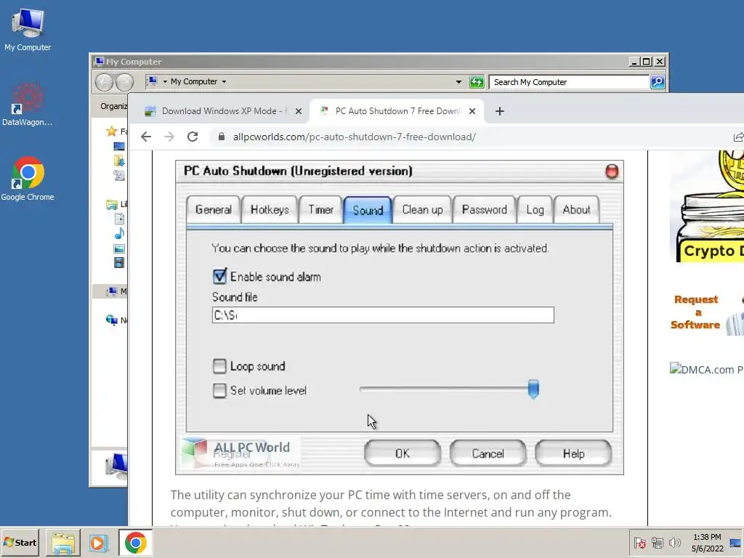The image size is (744, 558).
Task: Click Help in PC Auto Shutdown dialog
Action: click(x=573, y=453)
